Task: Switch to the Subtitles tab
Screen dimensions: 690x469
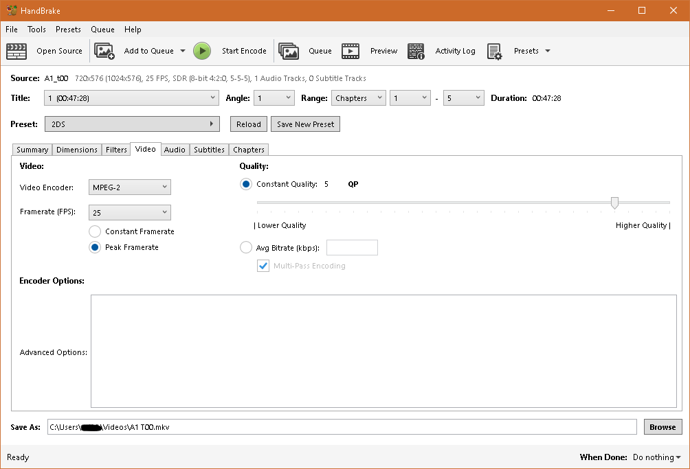Action: (x=209, y=150)
